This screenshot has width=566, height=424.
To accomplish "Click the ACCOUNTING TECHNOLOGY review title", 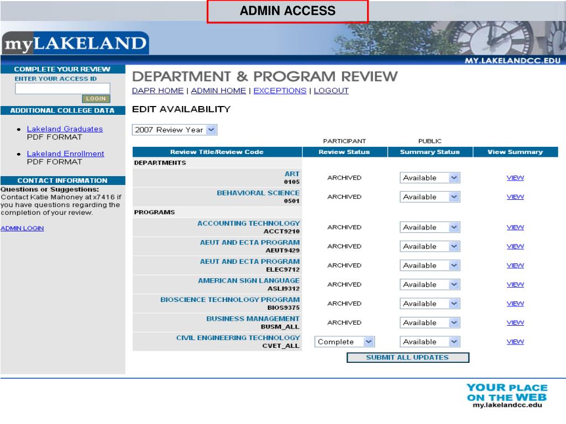I will pyautogui.click(x=249, y=224).
